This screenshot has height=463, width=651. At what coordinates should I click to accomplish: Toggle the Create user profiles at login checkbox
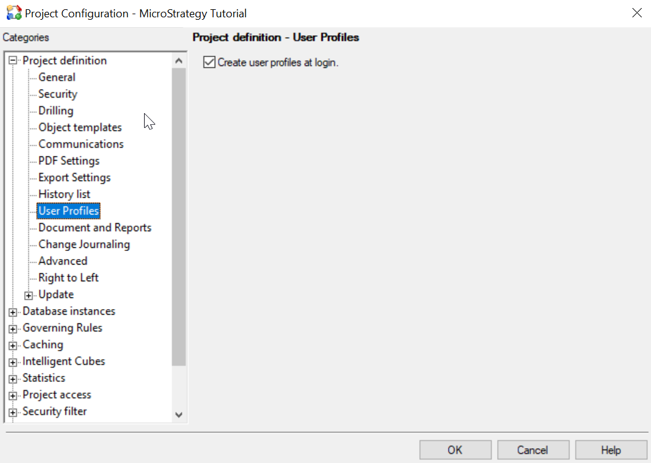208,62
